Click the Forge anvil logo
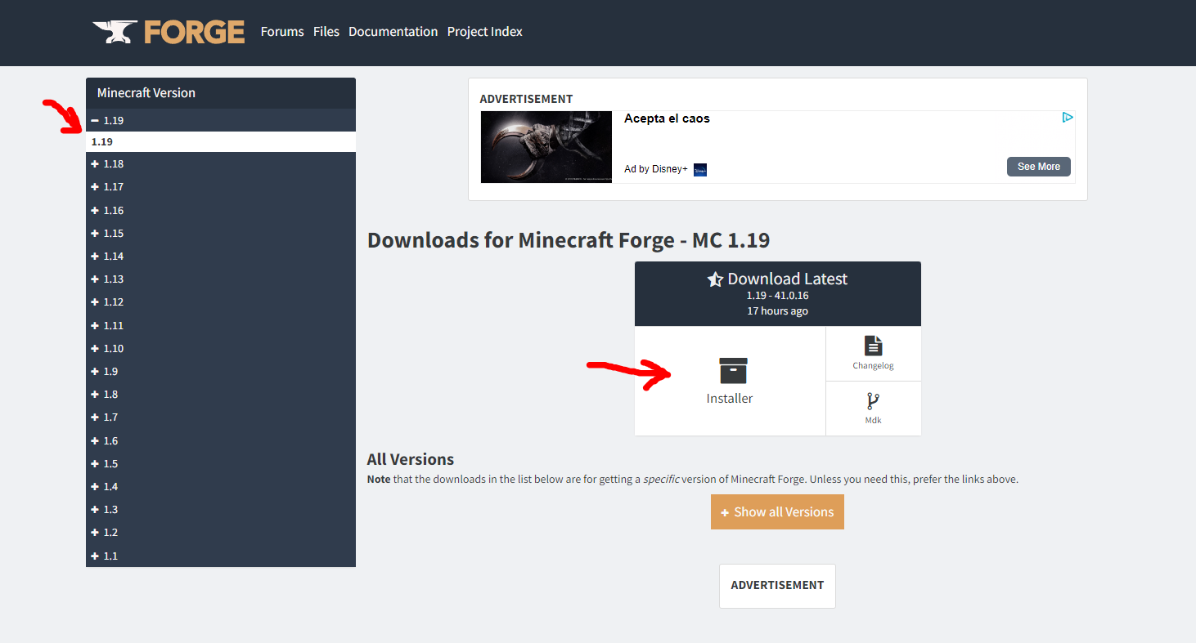This screenshot has width=1196, height=643. (x=117, y=31)
